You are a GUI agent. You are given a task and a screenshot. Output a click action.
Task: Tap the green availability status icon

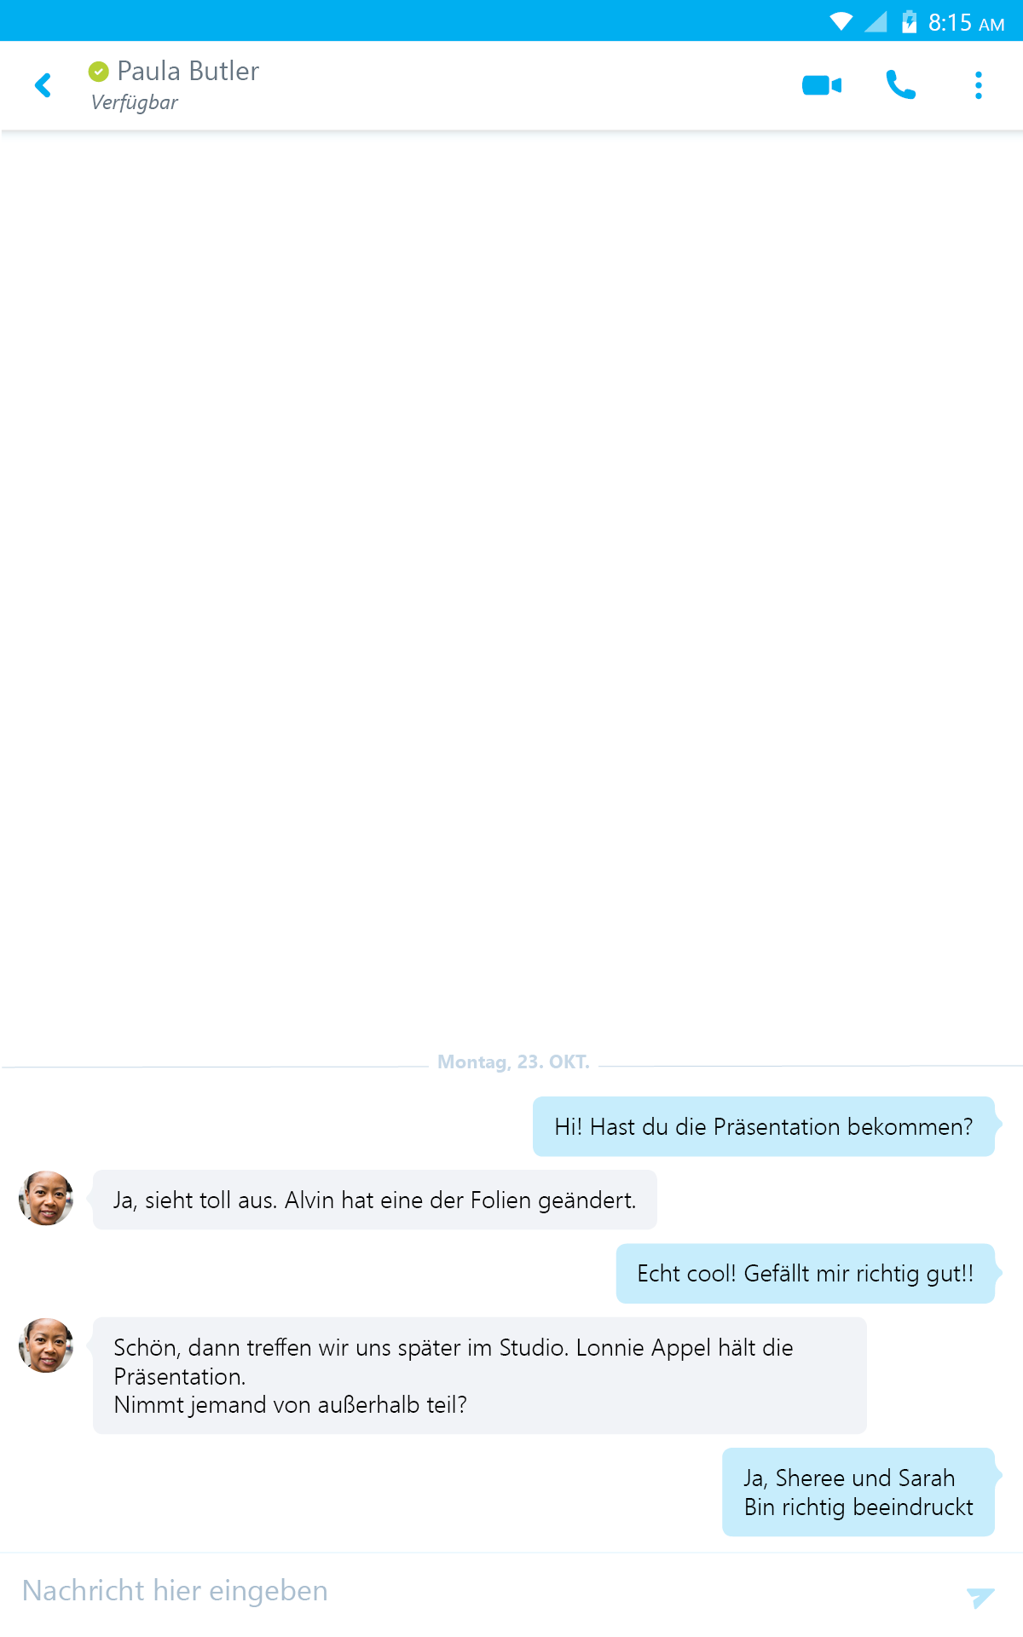(99, 72)
